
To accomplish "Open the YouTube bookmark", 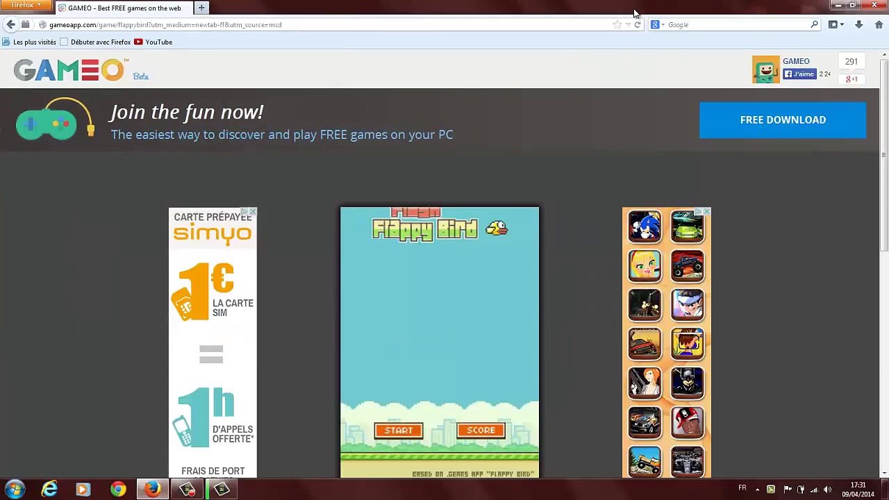I will 153,42.
